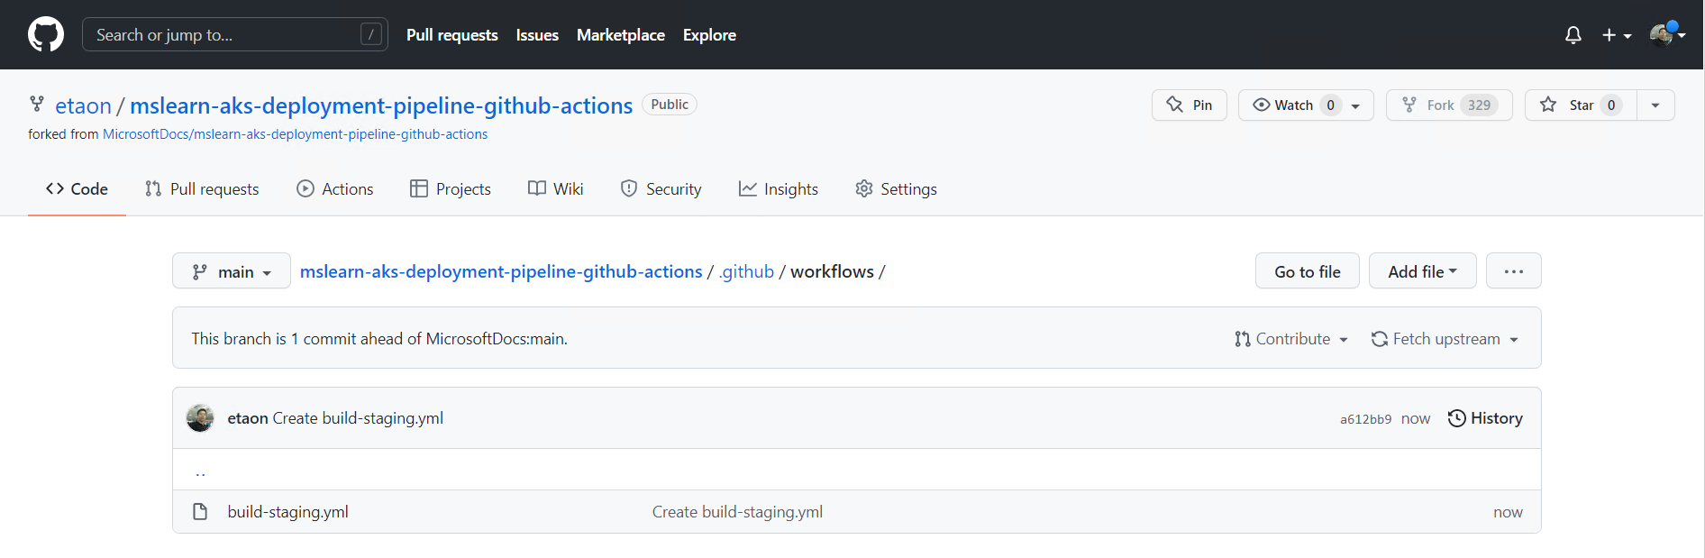
Task: Open the build-staging.yml file
Action: click(287, 512)
